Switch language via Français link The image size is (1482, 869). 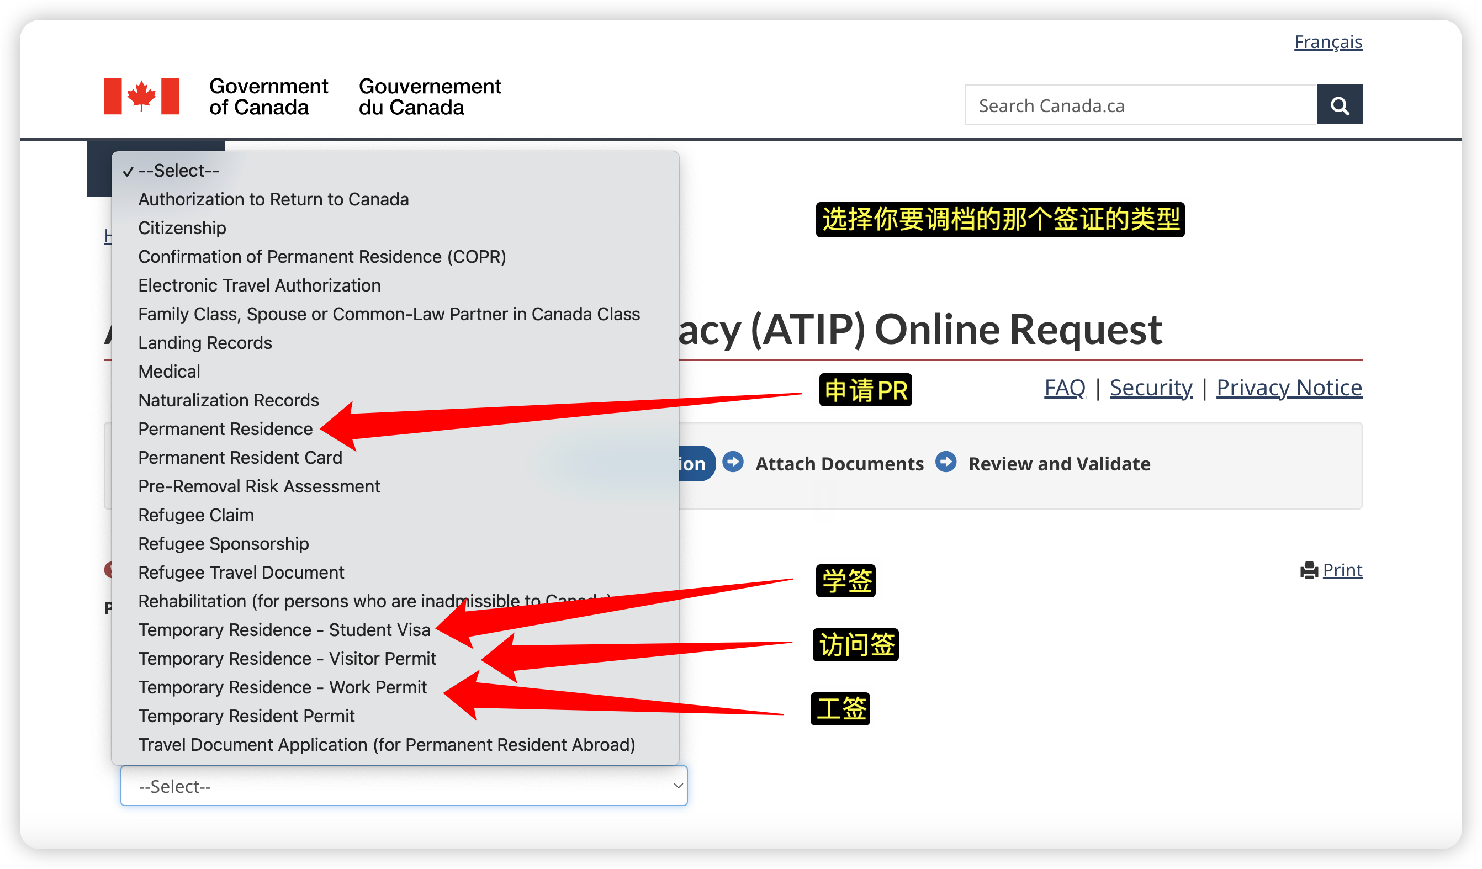[1328, 42]
